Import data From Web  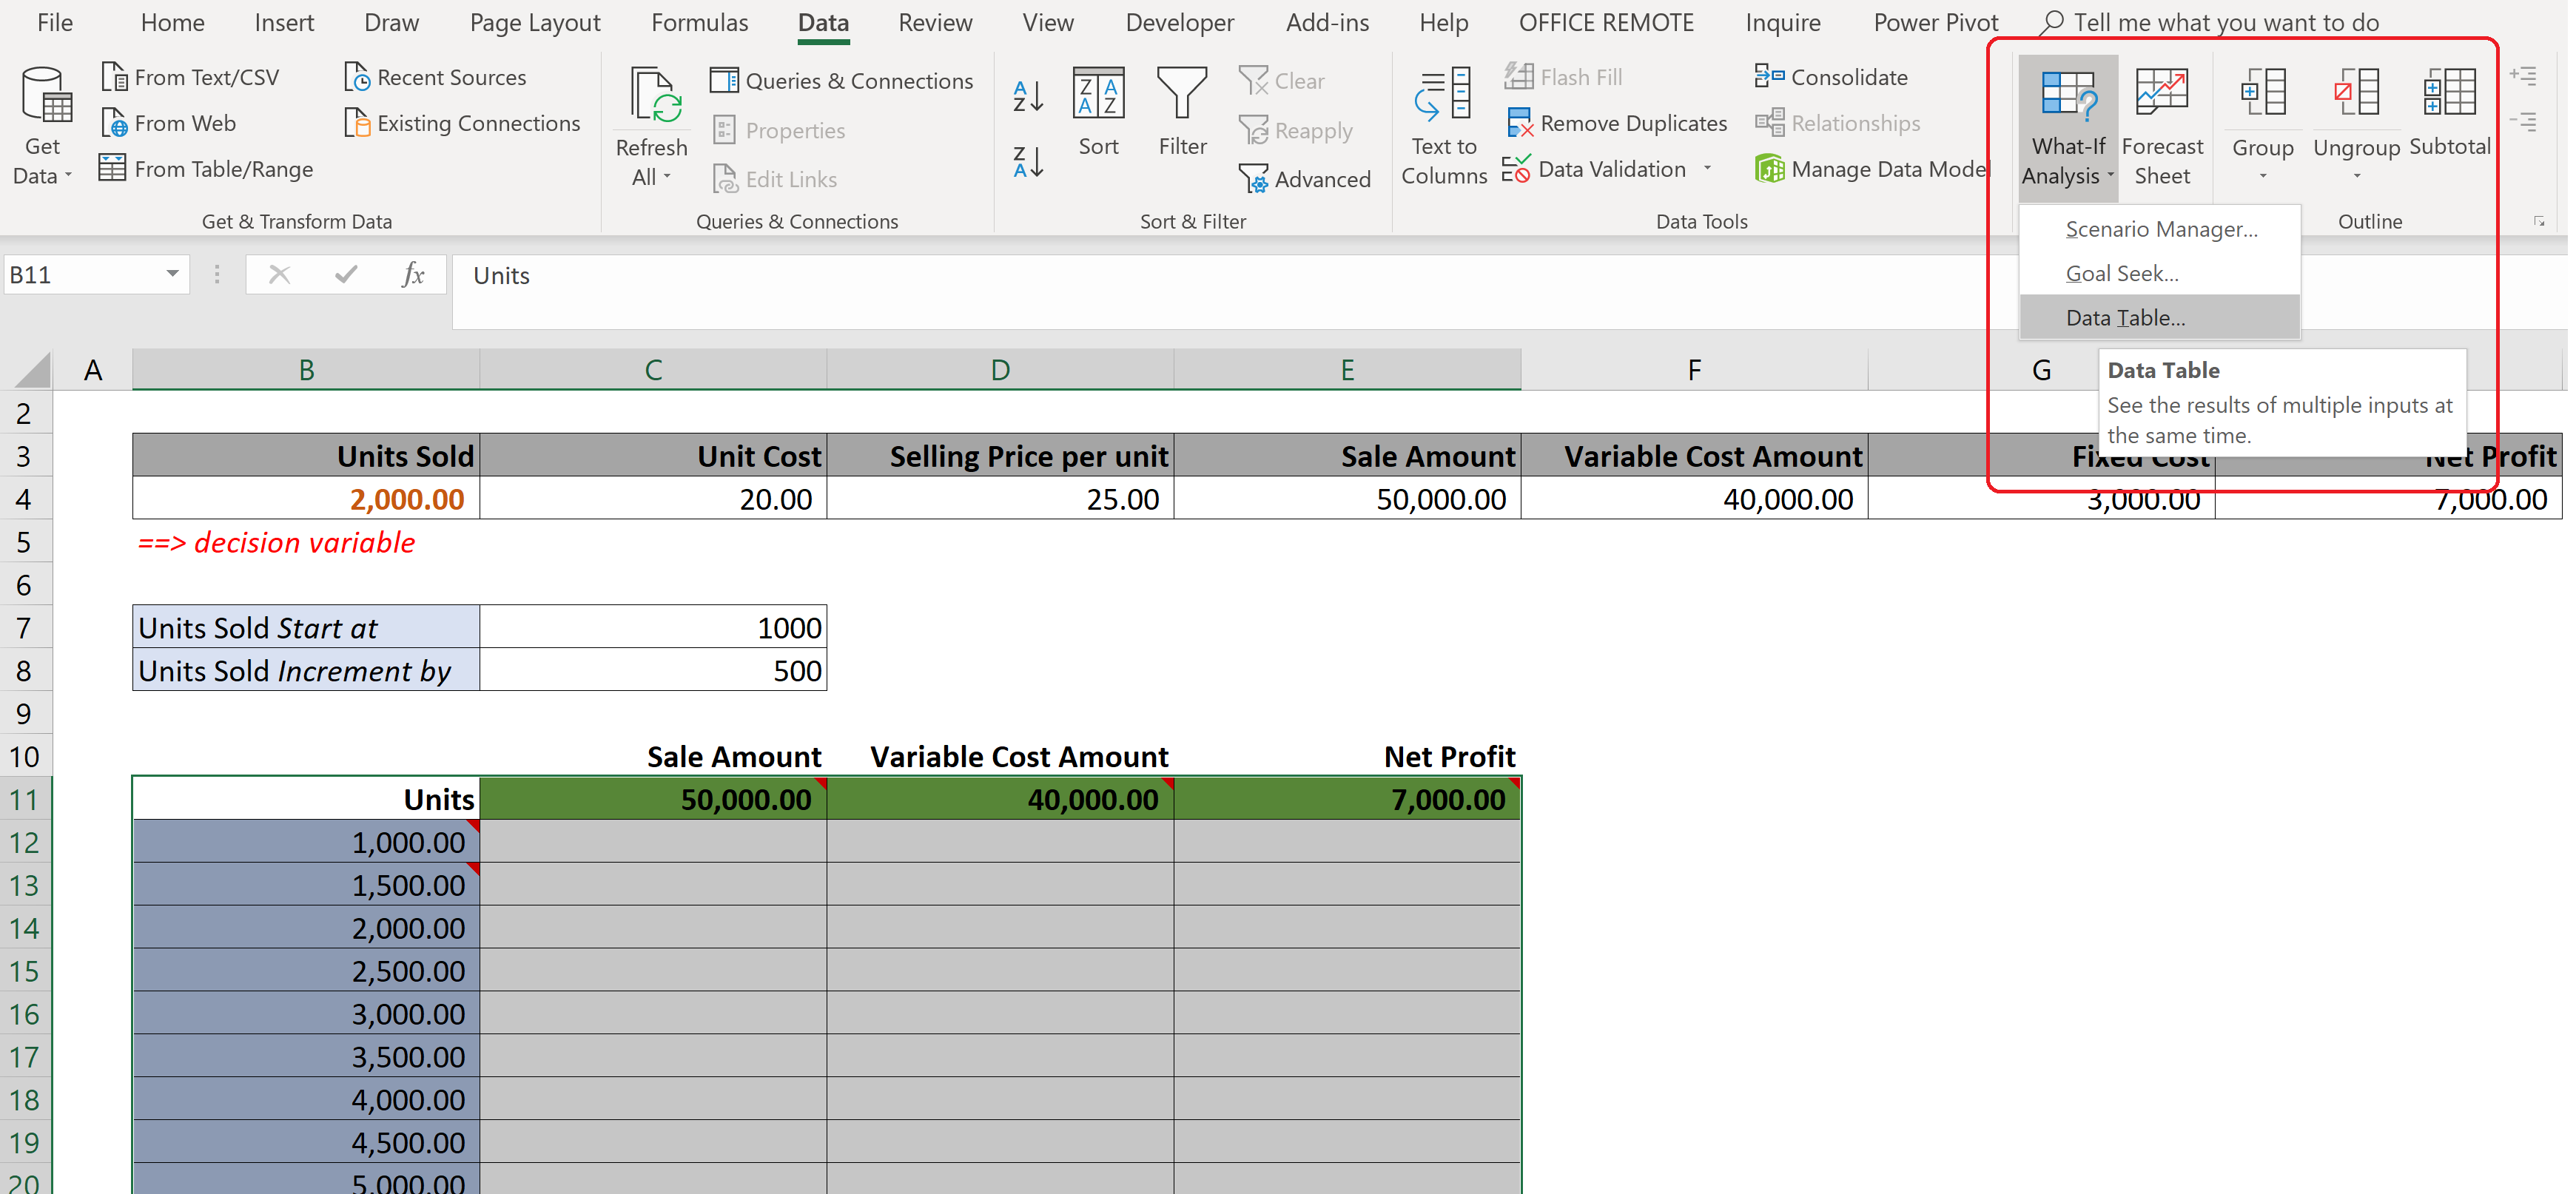(x=169, y=123)
